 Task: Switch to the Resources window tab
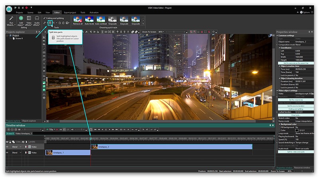coord(302,168)
